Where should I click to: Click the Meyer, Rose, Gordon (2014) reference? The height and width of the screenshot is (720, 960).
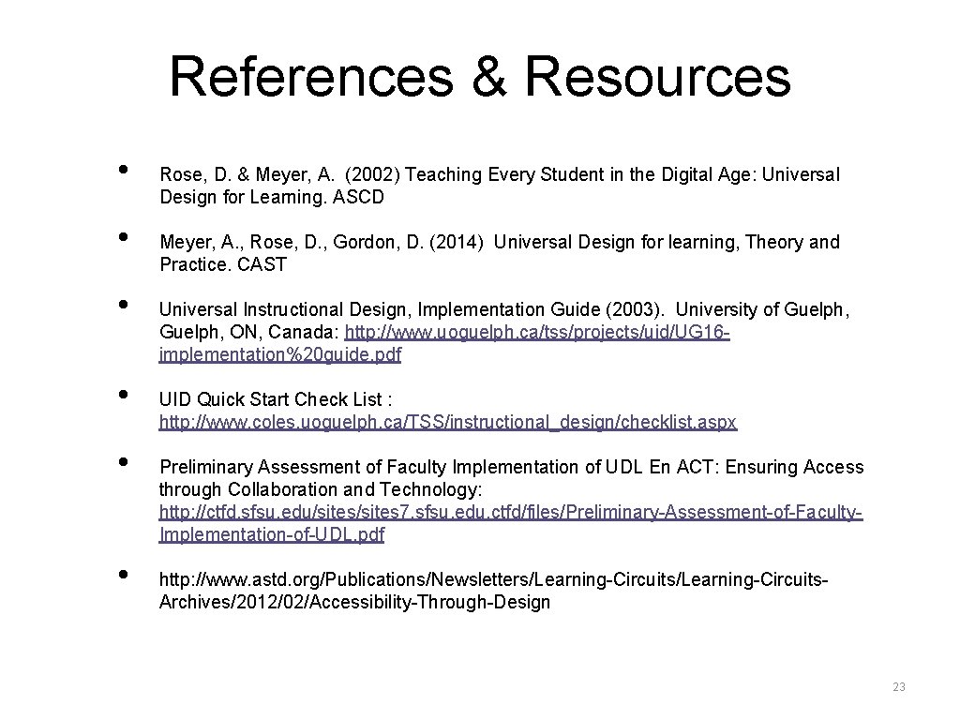point(499,253)
